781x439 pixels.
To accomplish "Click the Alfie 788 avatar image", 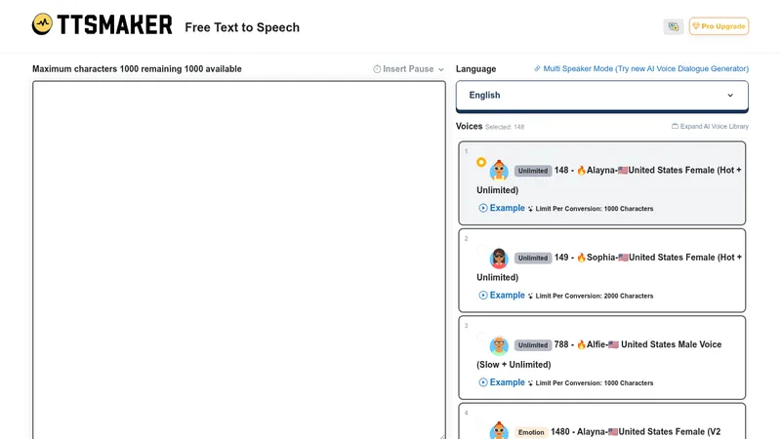I will click(499, 345).
